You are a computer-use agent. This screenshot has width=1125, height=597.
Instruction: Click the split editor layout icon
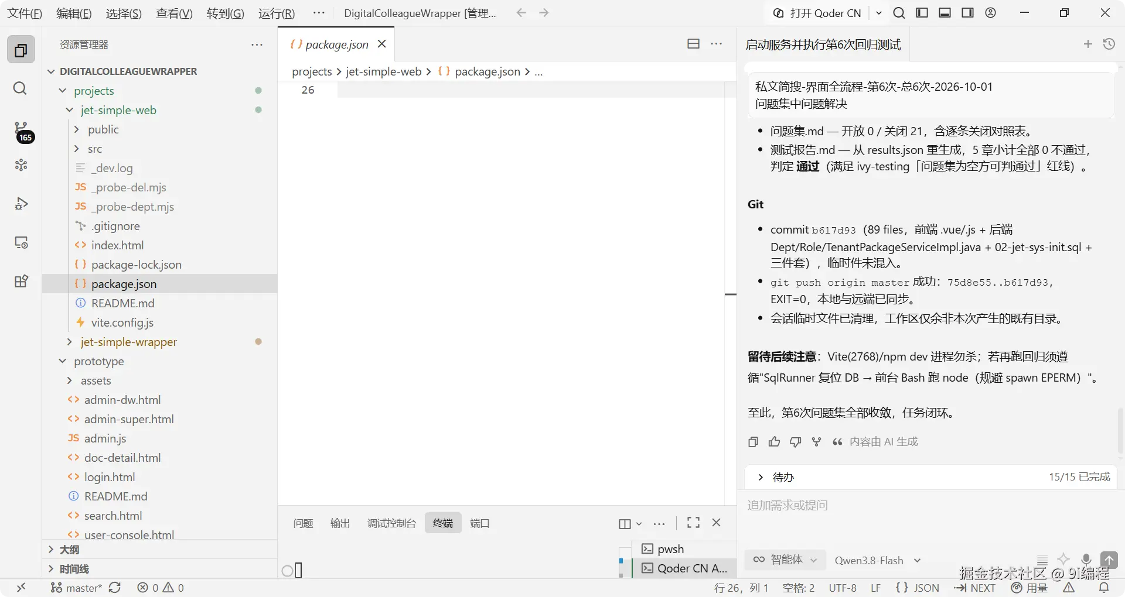tap(693, 44)
